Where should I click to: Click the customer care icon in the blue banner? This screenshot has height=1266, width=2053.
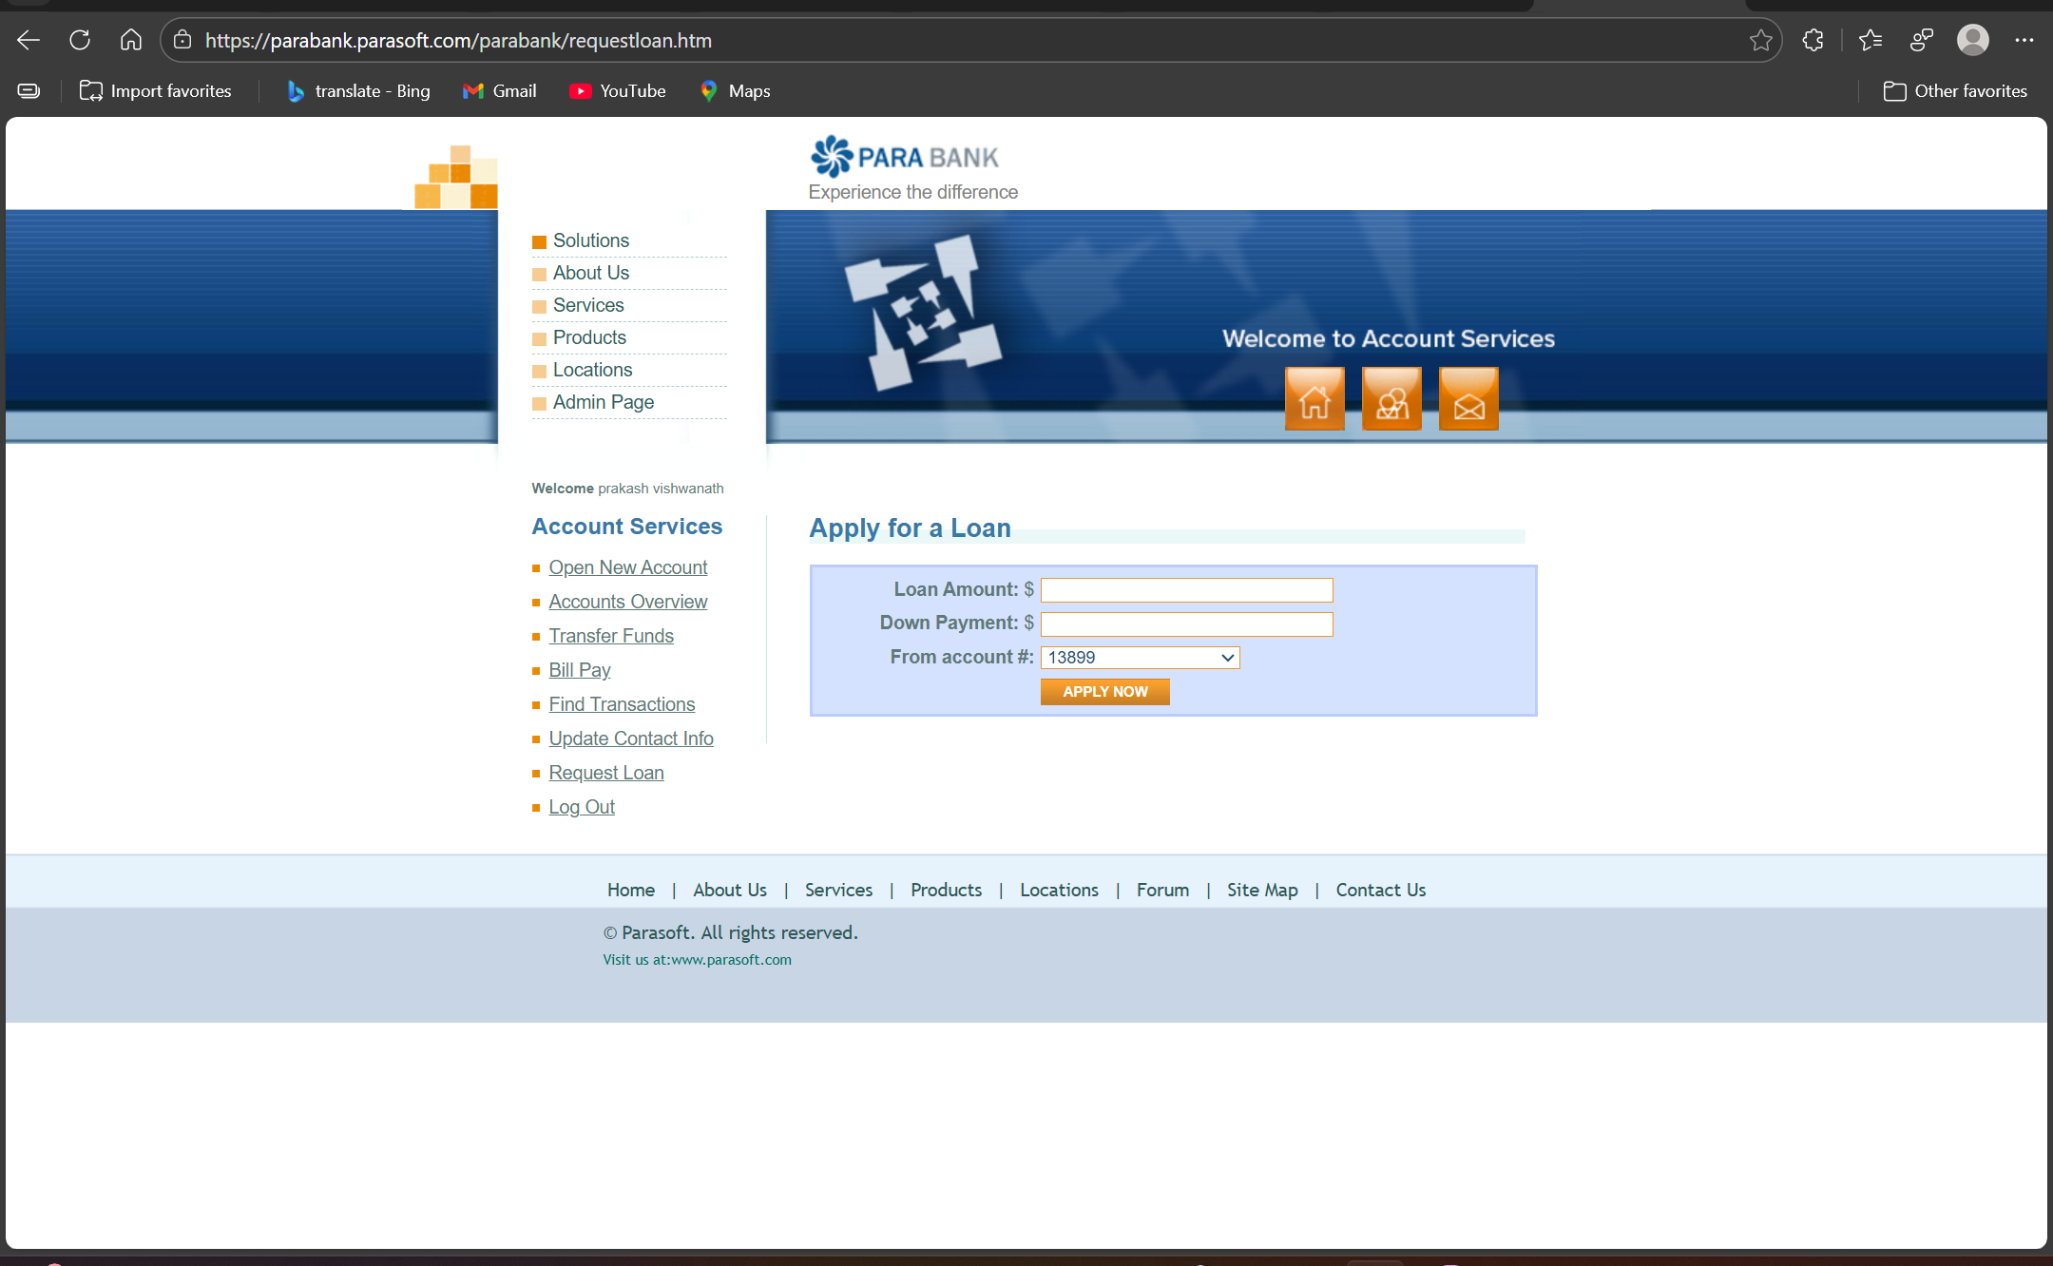click(x=1391, y=398)
